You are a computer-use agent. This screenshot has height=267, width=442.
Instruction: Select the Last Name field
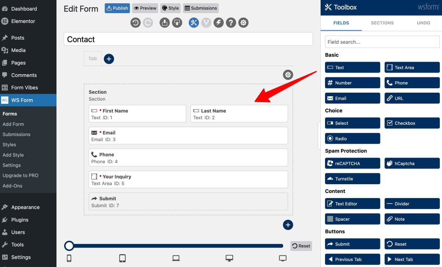coord(239,114)
